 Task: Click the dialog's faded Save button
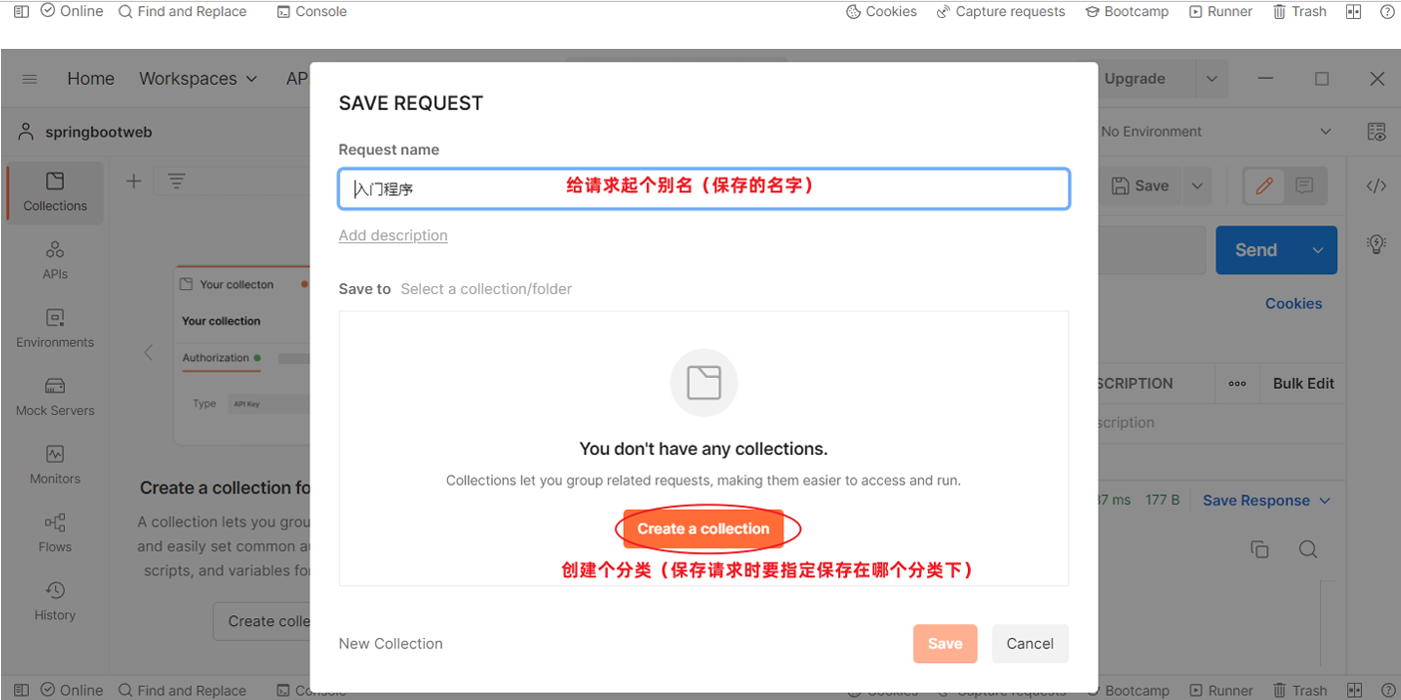point(945,644)
